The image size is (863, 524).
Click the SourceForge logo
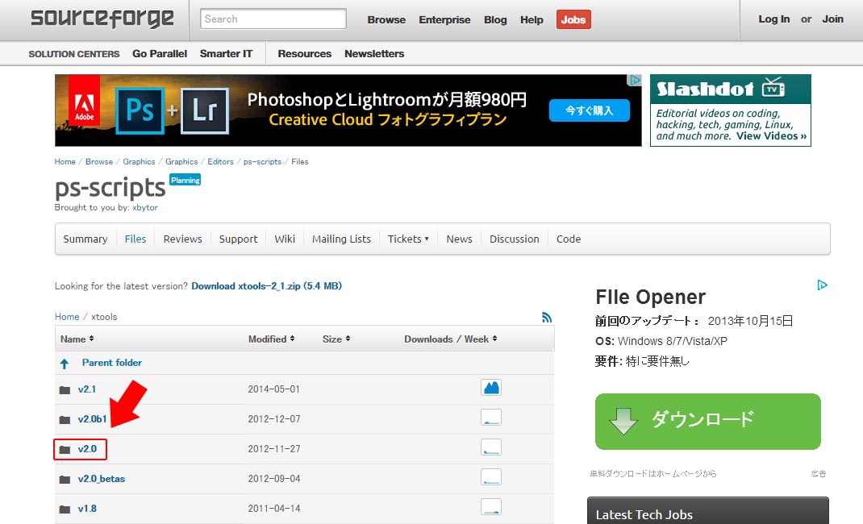pyautogui.click(x=102, y=19)
